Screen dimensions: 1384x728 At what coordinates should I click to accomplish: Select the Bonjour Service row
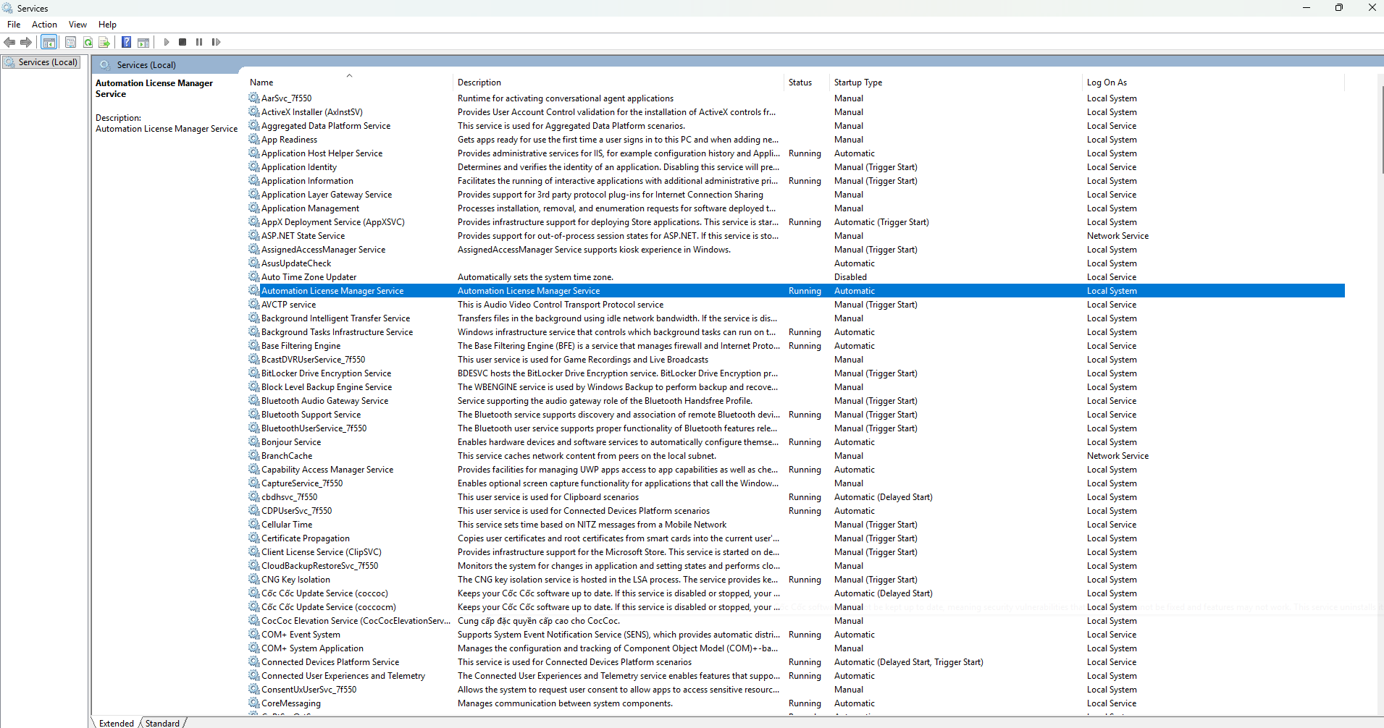click(x=291, y=442)
